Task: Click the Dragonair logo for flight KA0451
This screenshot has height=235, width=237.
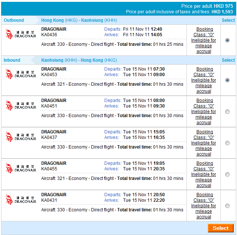Action: coord(21,105)
